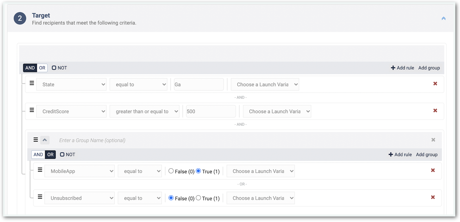460x222 pixels.
Task: Open the launch variable dropdown in the MobileApp rule
Action: coord(261,171)
